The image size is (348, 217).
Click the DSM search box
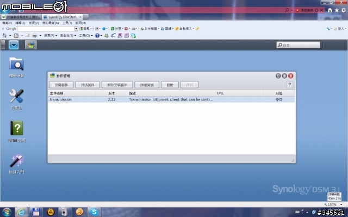[298, 45]
